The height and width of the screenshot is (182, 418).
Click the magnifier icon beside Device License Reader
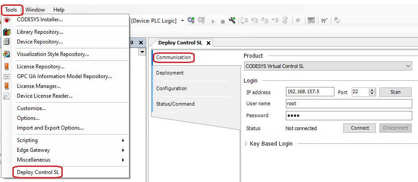7,96
